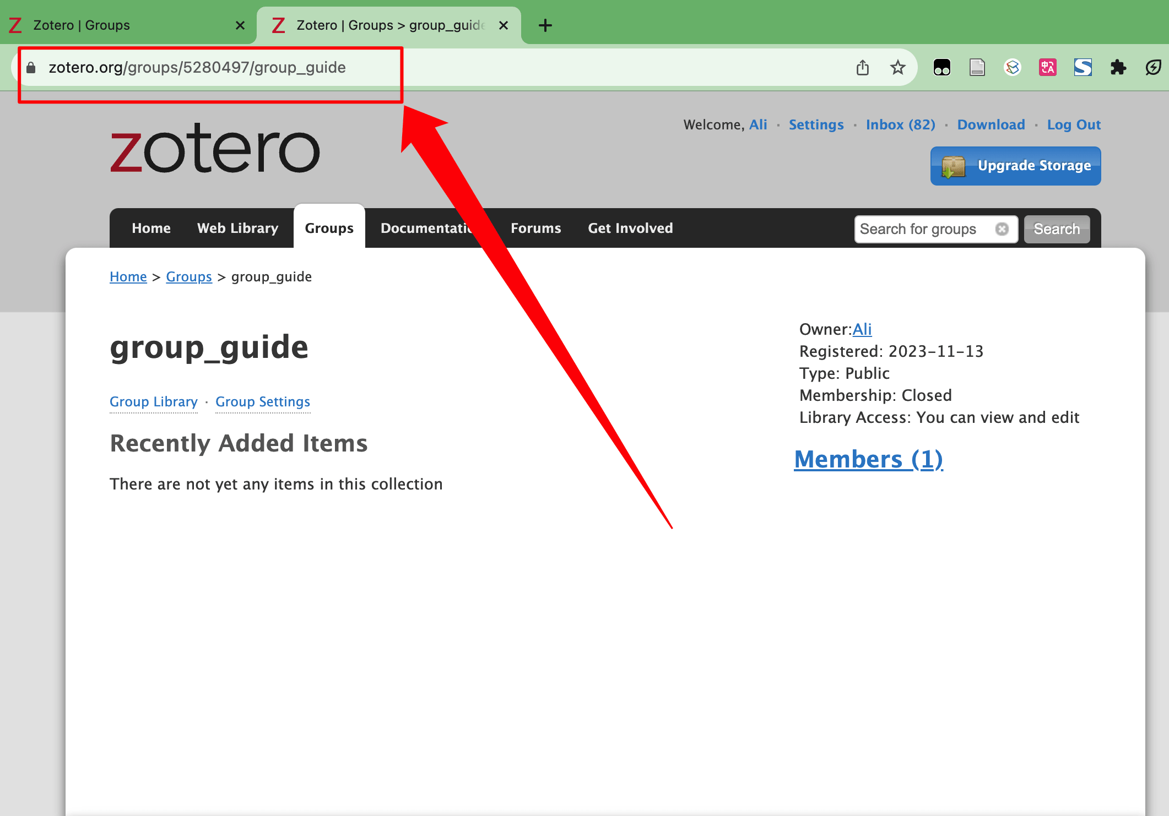Open the Group Library link
The image size is (1169, 816).
click(x=153, y=402)
